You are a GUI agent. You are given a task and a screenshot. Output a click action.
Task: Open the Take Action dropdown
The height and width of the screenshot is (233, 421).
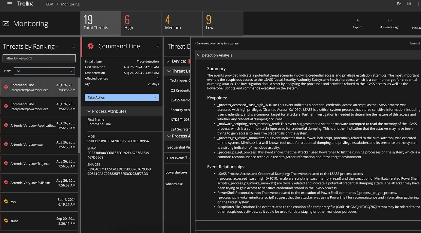coord(122,98)
